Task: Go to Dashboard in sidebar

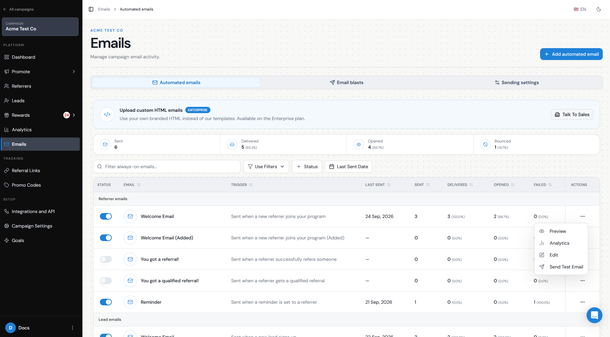Action: pos(40,57)
